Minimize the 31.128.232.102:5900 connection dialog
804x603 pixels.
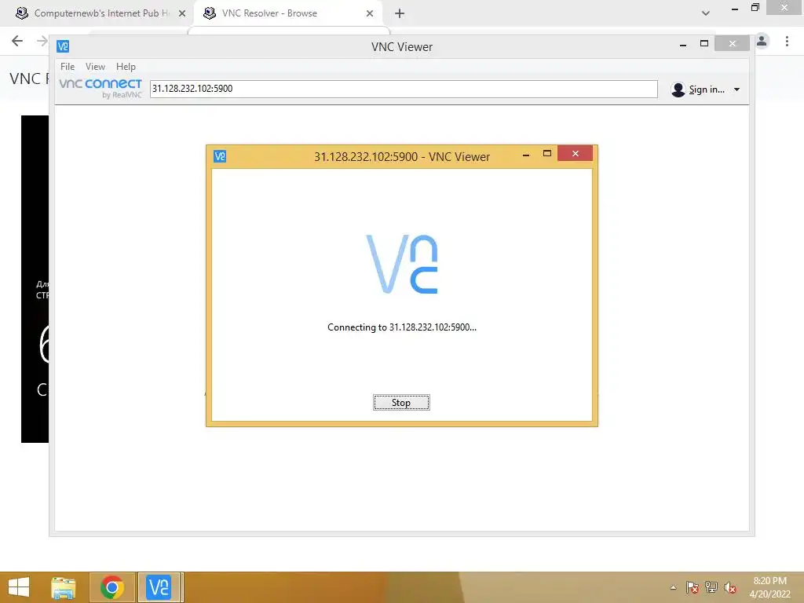[525, 155]
